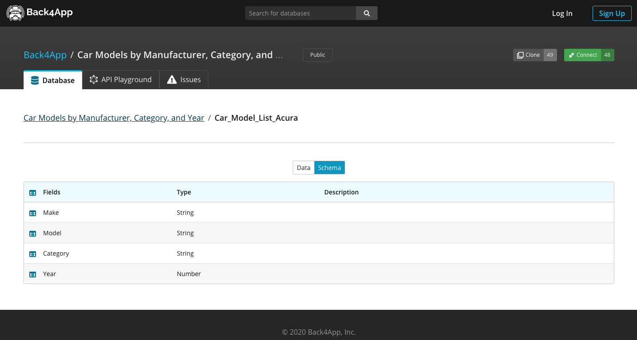Click the API Playground GraphQL icon

tap(94, 79)
